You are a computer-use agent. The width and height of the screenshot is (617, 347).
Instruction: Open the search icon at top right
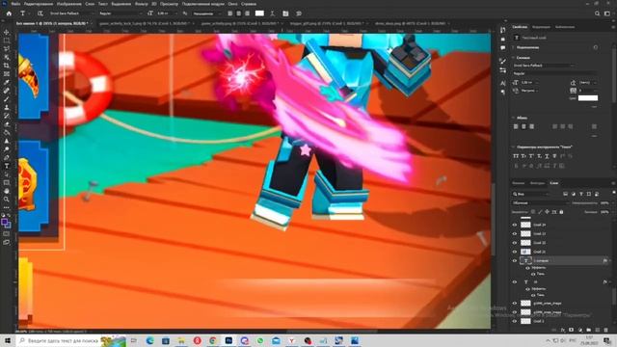pos(597,13)
